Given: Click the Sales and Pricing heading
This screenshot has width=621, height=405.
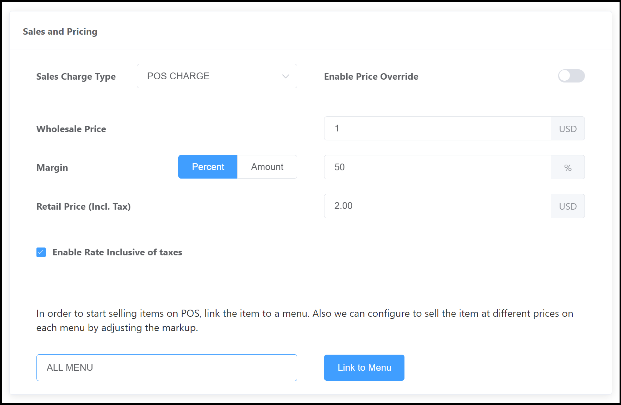Looking at the screenshot, I should click(60, 31).
